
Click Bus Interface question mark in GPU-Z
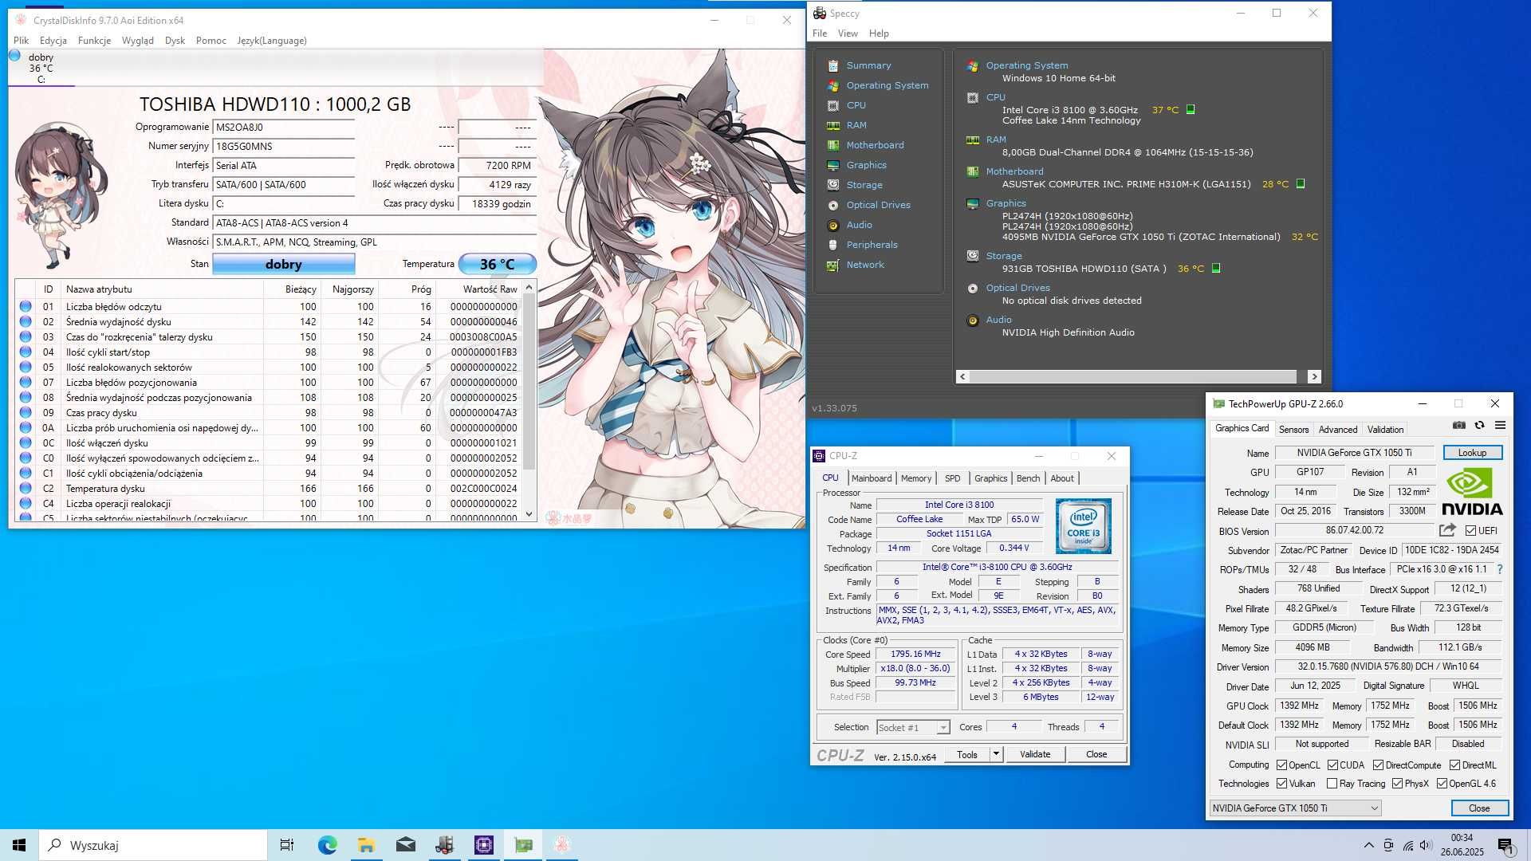pos(1500,569)
